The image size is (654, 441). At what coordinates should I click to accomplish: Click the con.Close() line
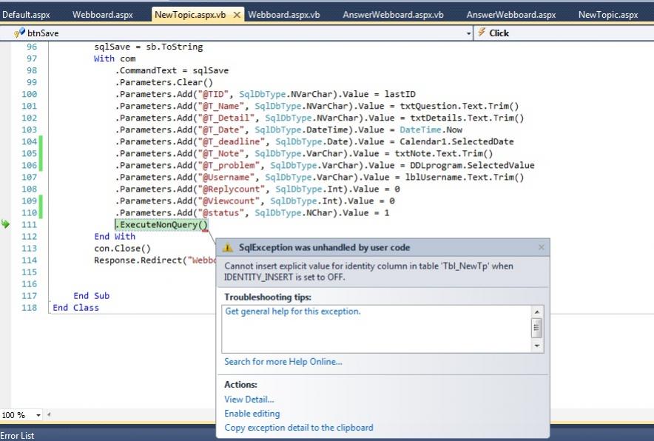(x=122, y=249)
